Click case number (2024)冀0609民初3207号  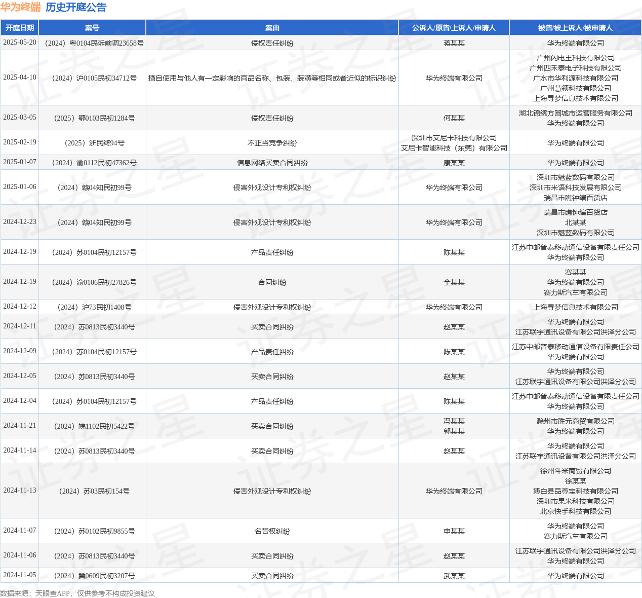pyautogui.click(x=92, y=576)
